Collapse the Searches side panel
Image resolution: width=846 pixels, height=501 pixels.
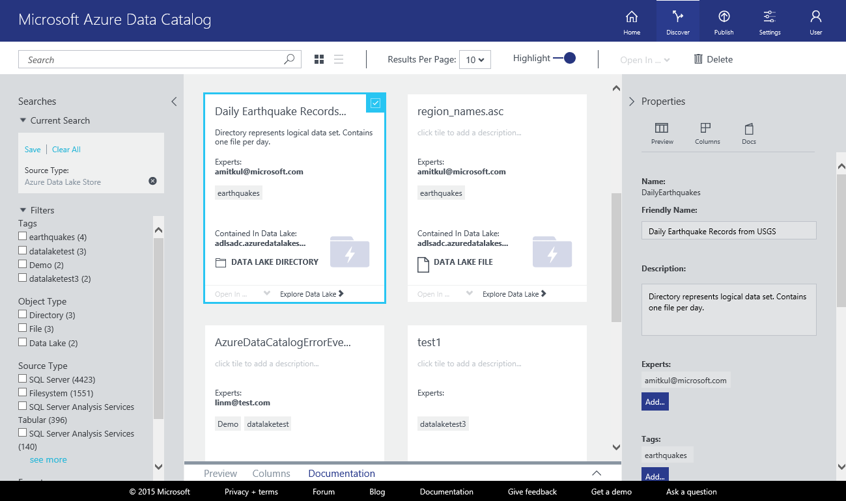tap(174, 102)
